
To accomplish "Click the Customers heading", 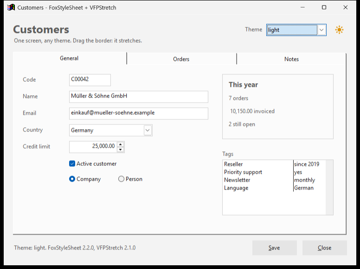I will coord(41,29).
